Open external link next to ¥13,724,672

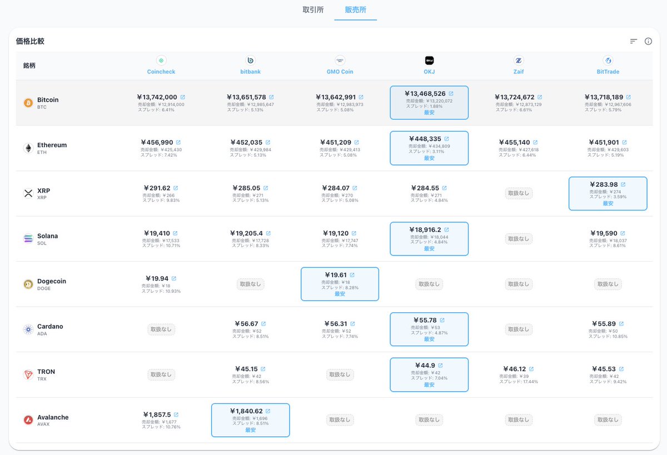tap(540, 97)
